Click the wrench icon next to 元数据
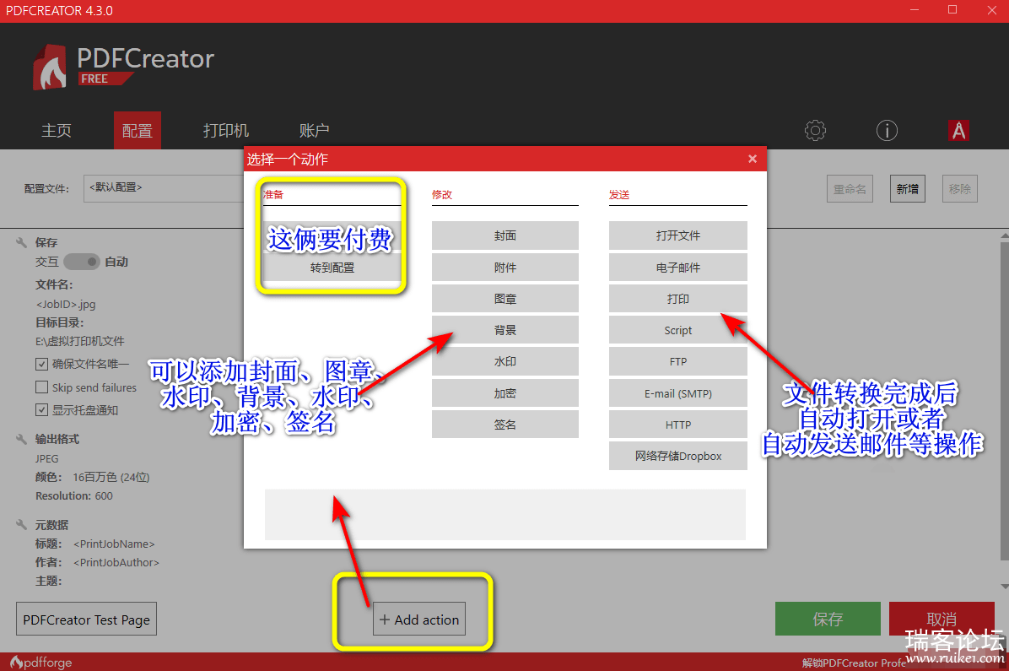Image resolution: width=1009 pixels, height=671 pixels. pyautogui.click(x=21, y=525)
